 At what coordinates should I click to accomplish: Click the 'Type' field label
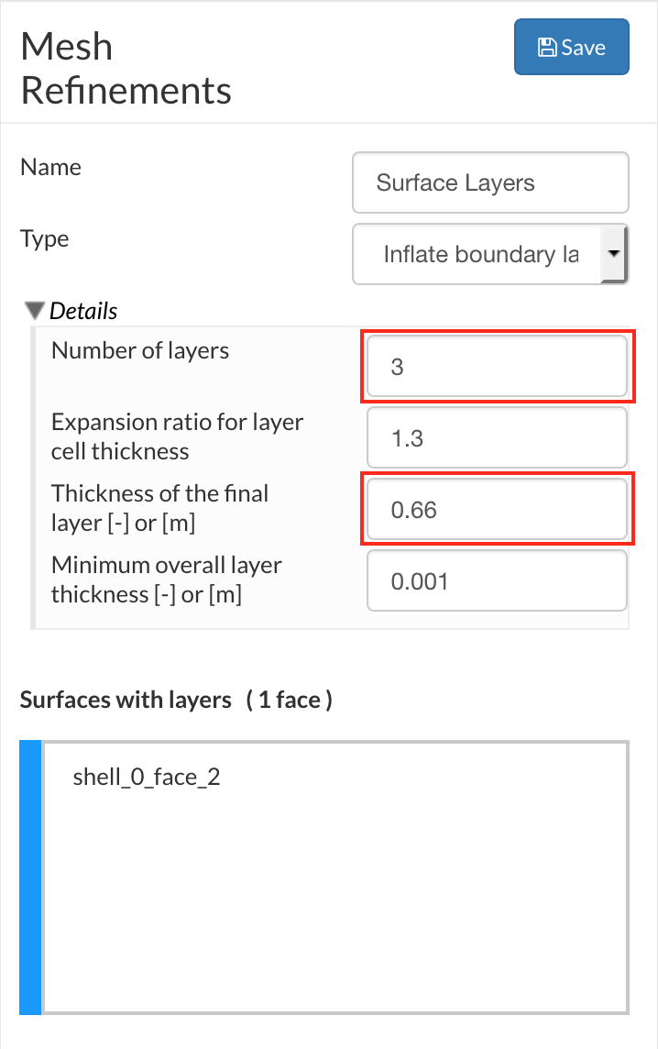pos(45,238)
